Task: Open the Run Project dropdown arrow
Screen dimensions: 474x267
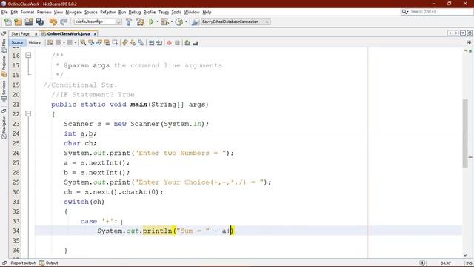Action: pos(157,22)
